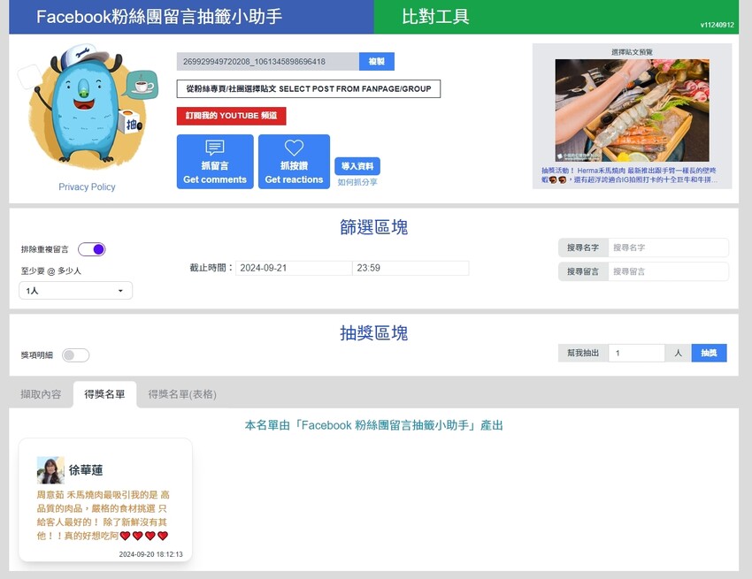Open the 如何抓分享 link
Viewport: 752px width, 579px height.
(357, 182)
